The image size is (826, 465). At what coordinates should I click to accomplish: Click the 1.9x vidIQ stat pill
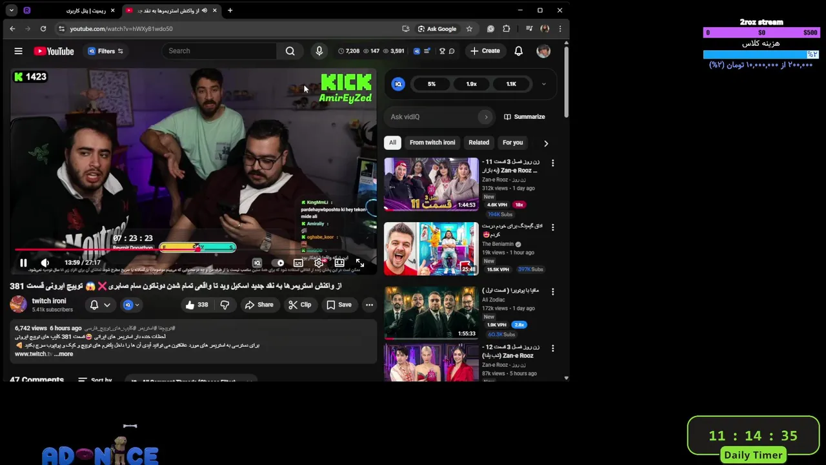click(x=471, y=84)
